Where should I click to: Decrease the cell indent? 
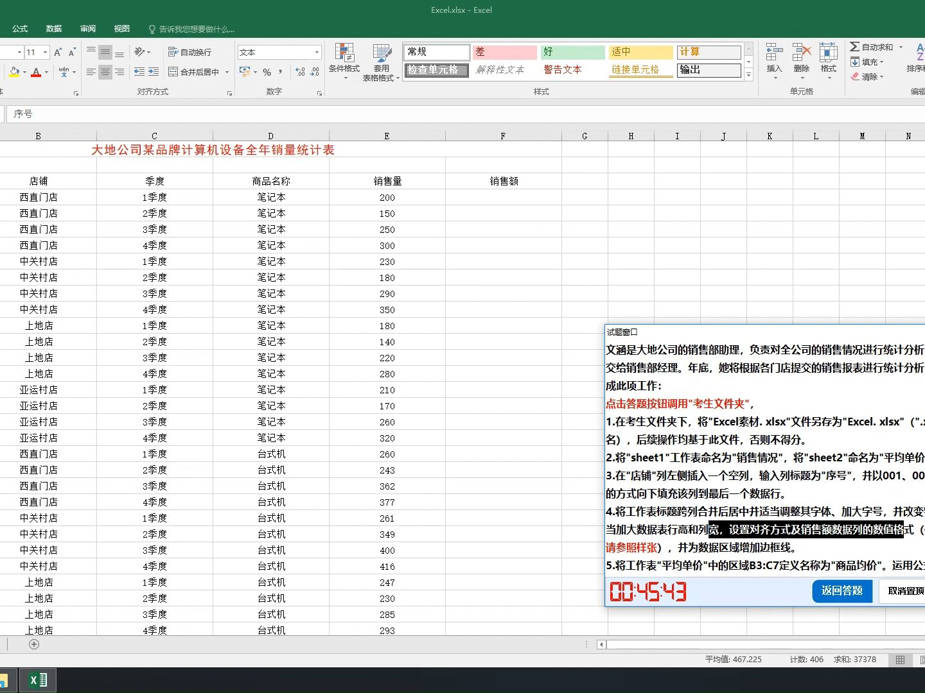coord(139,72)
